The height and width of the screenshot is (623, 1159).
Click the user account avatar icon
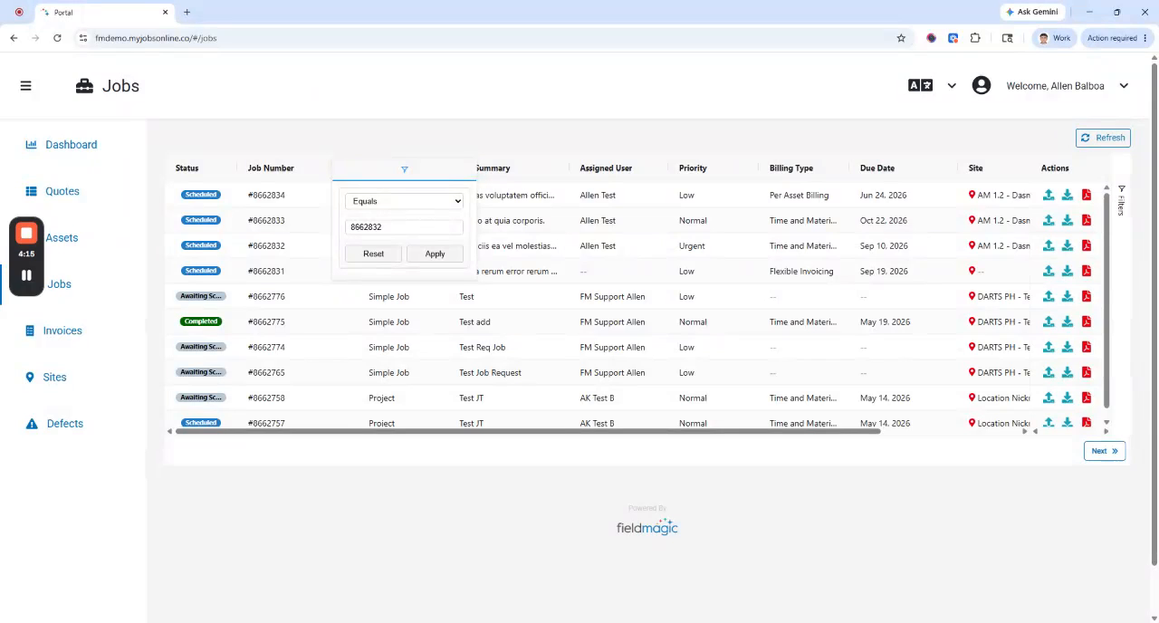coord(981,85)
